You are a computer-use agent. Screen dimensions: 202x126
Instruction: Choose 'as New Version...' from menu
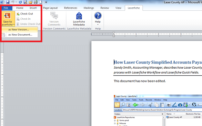click(x=20, y=30)
